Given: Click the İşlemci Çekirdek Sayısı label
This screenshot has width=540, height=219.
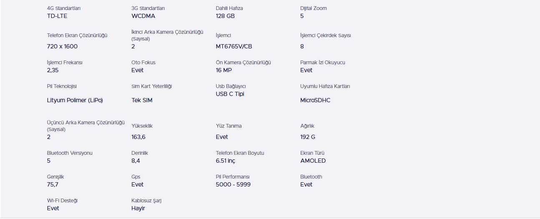Looking at the screenshot, I should [x=326, y=35].
